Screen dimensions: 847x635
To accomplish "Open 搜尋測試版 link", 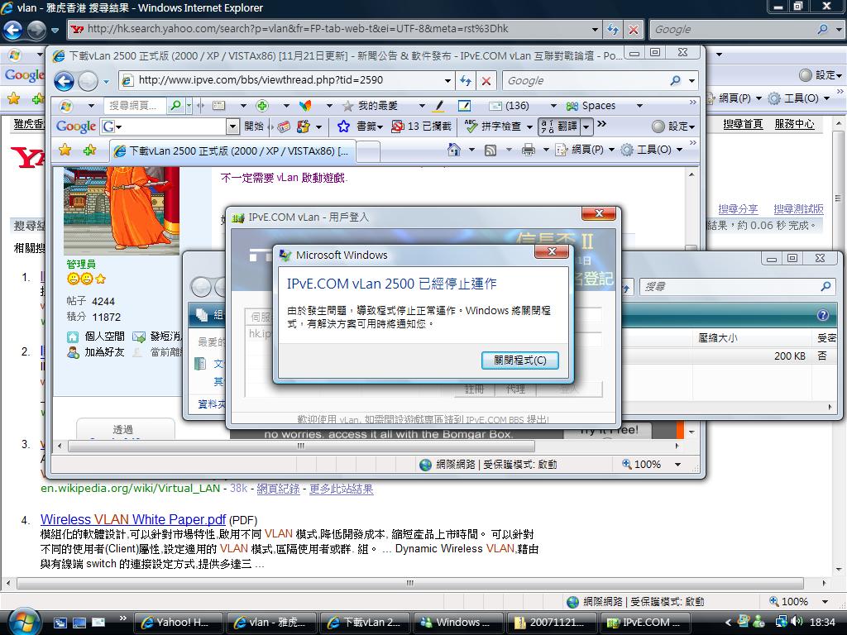I will tap(798, 209).
